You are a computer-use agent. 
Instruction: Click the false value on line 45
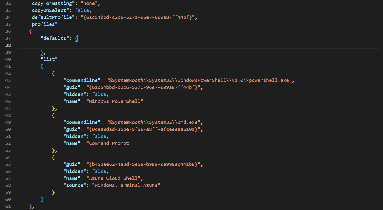(x=99, y=95)
